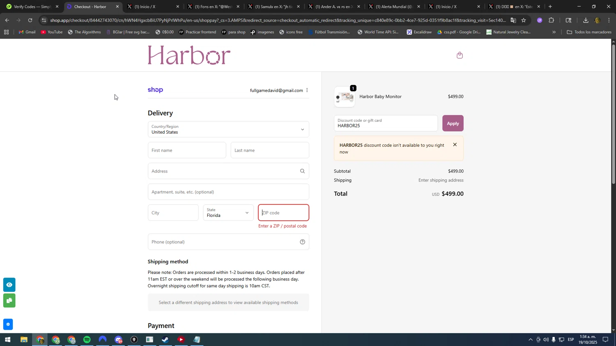
Task: Focus the First name field
Action: [187, 150]
